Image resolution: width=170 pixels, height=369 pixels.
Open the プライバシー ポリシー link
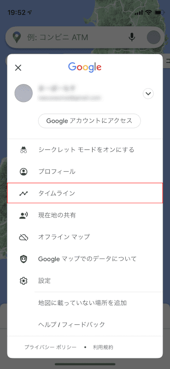pyautogui.click(x=50, y=347)
